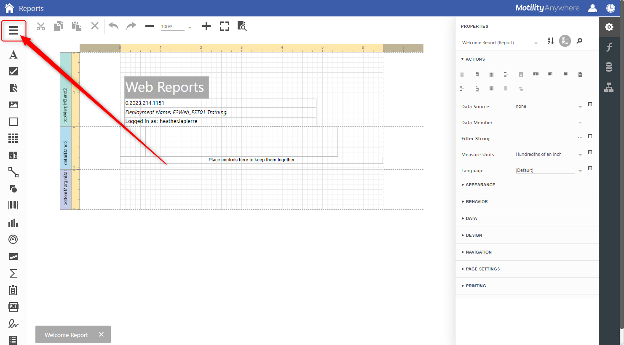Toggle the Filter String property marker square
The image size is (624, 345).
coord(590,136)
